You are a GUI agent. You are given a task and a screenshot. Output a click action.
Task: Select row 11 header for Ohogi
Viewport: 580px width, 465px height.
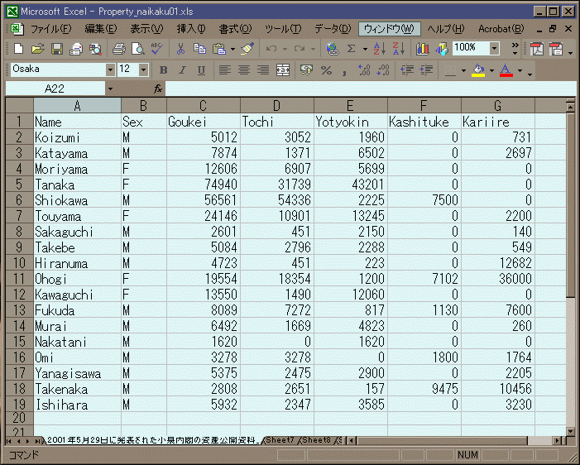[x=18, y=279]
